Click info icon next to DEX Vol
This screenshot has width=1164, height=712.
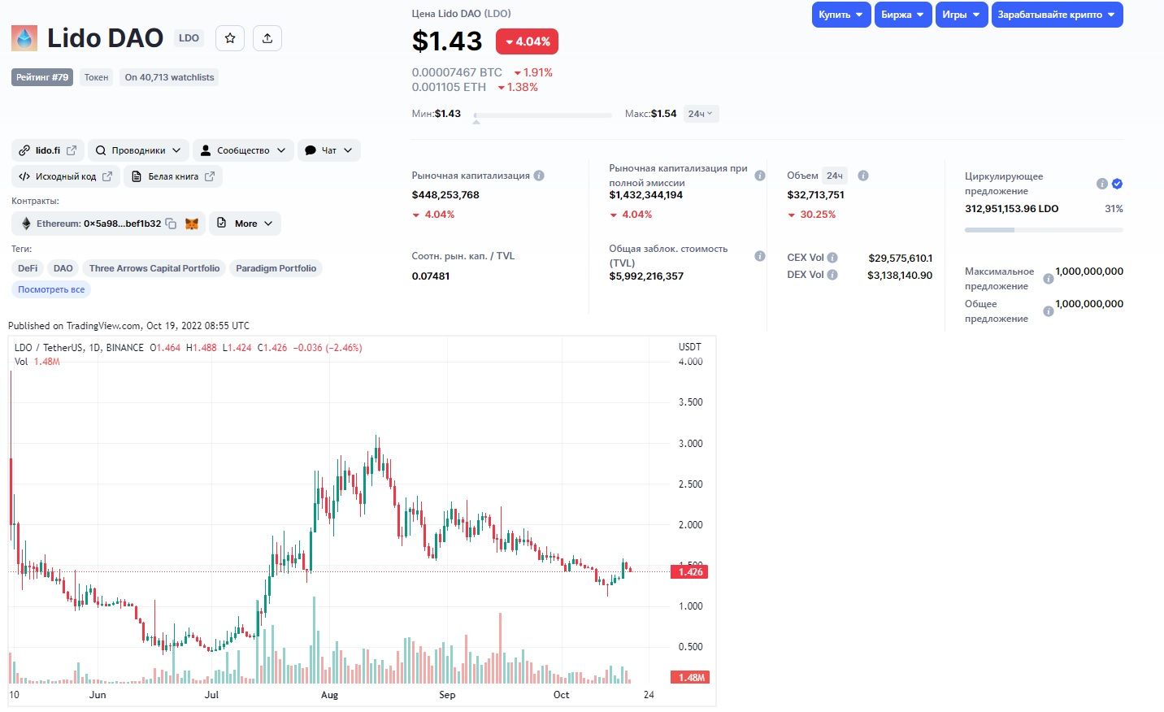point(832,275)
